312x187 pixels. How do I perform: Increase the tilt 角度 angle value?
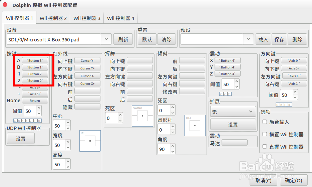(173, 146)
